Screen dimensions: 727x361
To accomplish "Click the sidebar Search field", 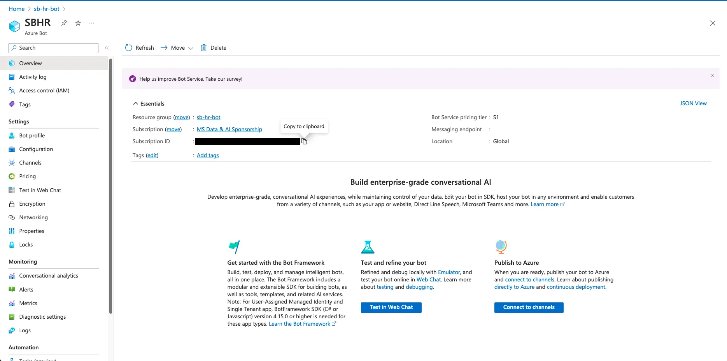I will click(54, 48).
